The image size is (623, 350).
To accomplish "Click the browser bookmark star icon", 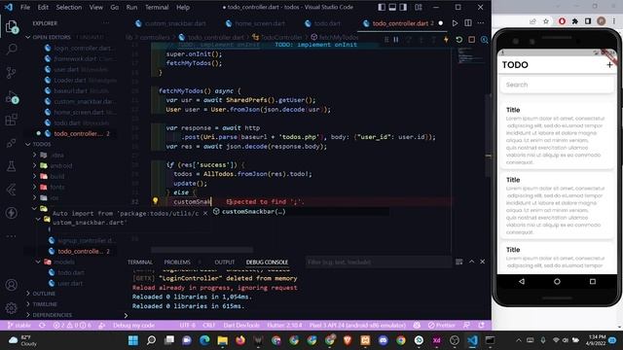I will 546,21.
